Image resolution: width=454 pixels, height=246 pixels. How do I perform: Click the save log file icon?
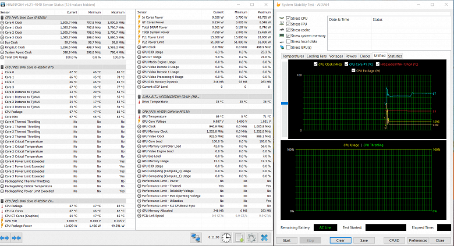pyautogui.click(x=239, y=238)
